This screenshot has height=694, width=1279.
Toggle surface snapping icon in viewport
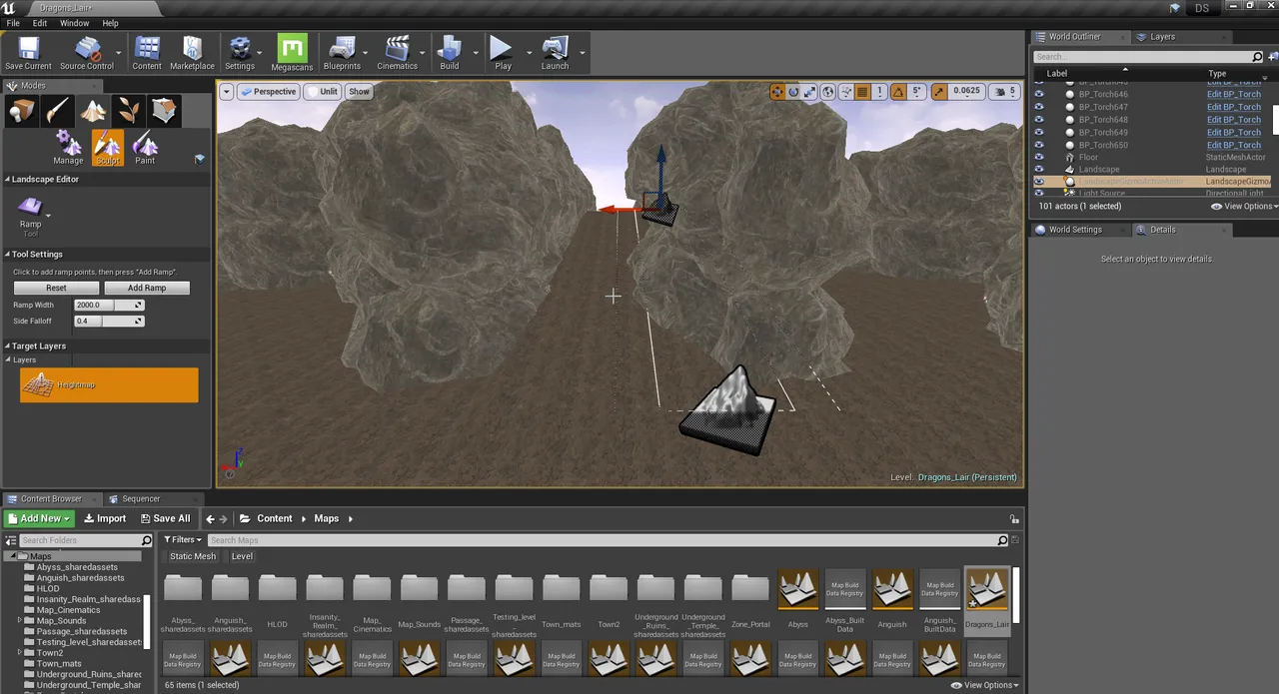[x=846, y=92]
